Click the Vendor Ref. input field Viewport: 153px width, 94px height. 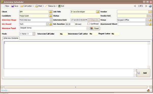[132, 16]
